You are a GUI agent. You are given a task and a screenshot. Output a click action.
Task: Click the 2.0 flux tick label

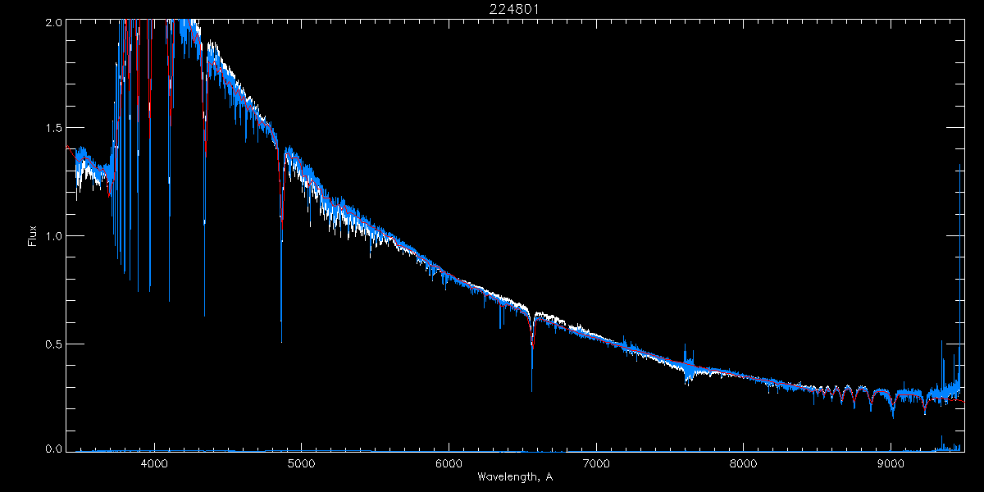click(53, 22)
